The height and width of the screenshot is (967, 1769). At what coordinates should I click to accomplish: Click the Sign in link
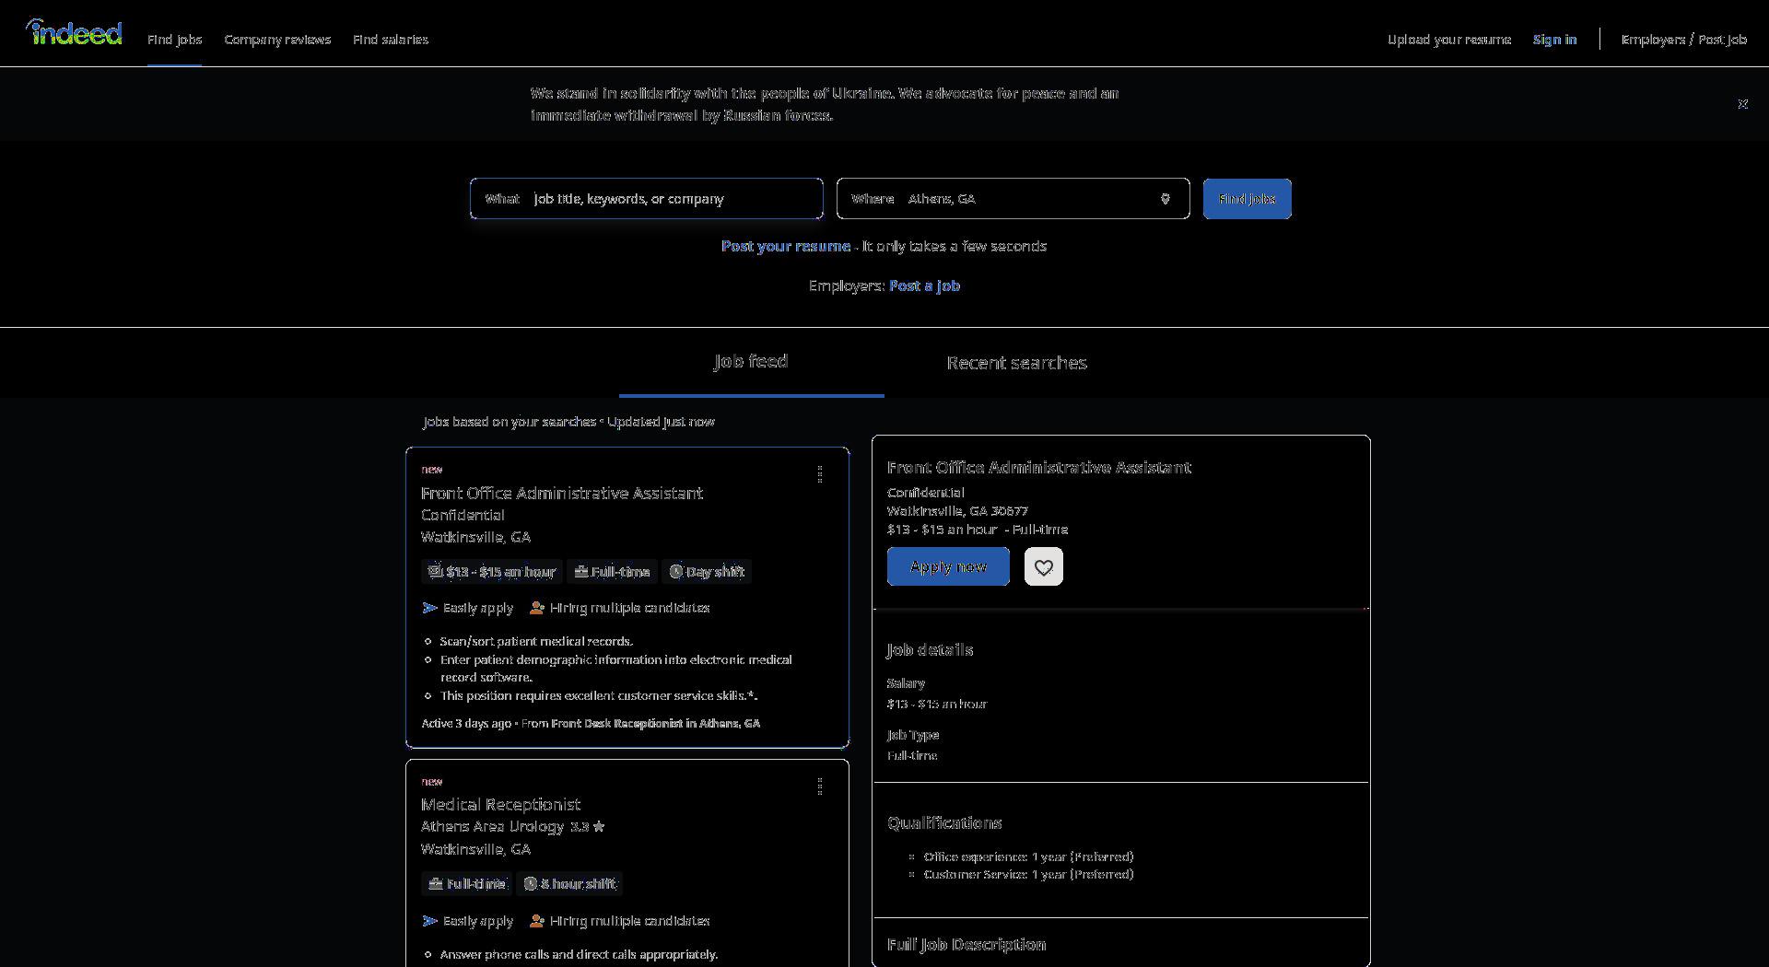(1554, 40)
